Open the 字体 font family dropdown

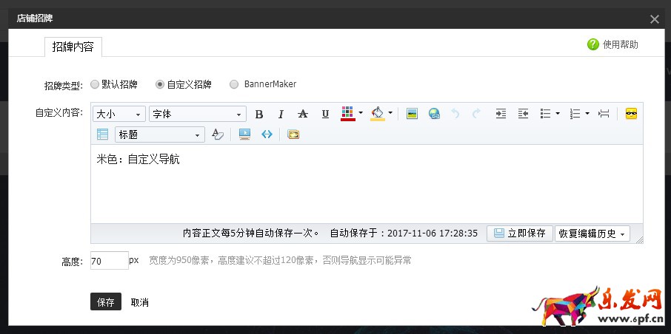(x=198, y=114)
